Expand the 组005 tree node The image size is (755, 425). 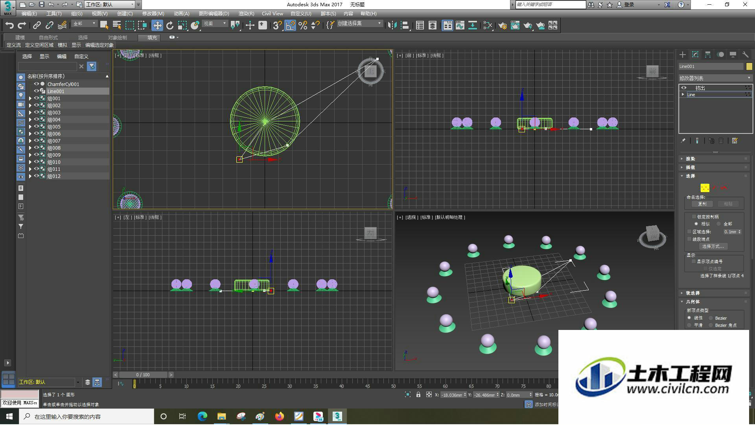click(30, 126)
